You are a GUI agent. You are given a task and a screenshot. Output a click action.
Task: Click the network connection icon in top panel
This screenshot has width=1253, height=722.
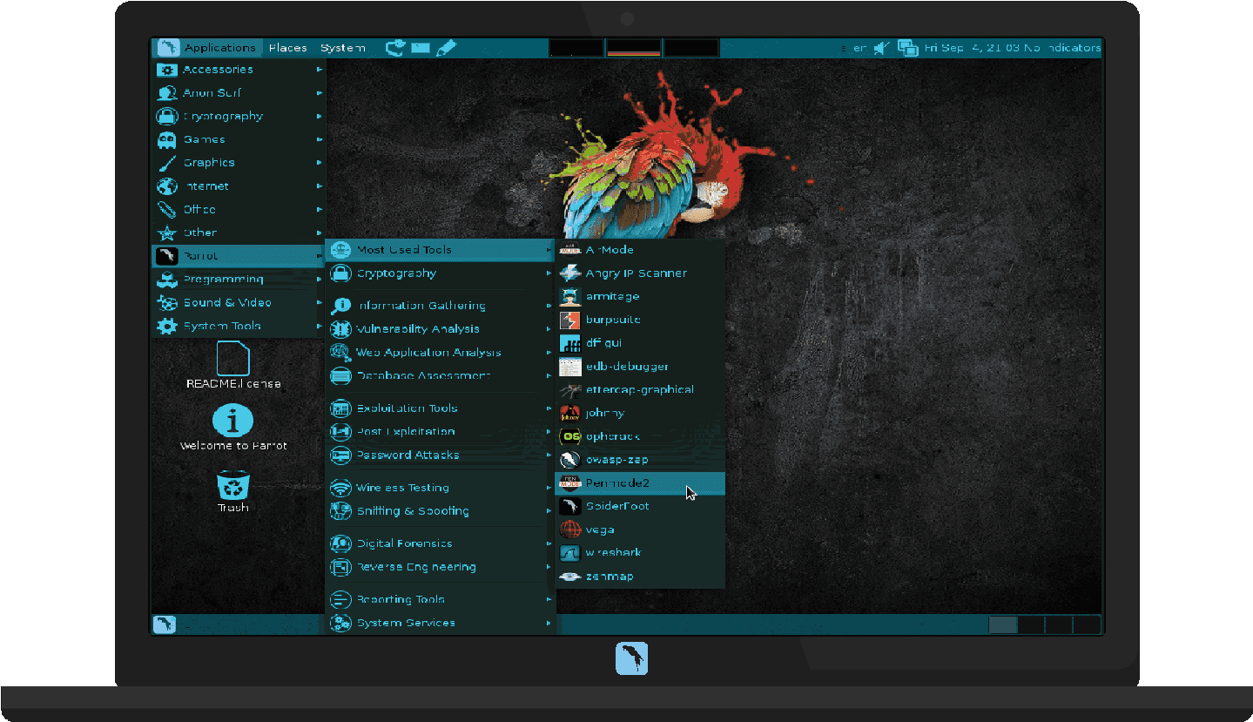(x=907, y=48)
